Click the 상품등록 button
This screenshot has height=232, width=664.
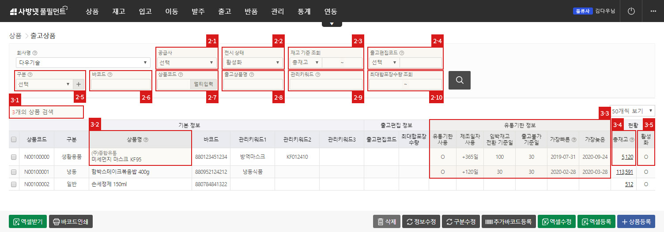[x=636, y=221]
